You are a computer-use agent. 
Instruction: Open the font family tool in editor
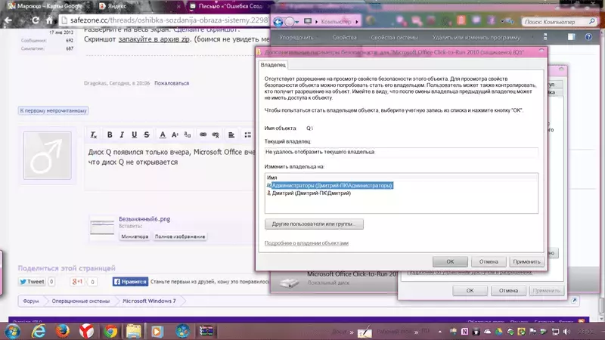(x=187, y=134)
